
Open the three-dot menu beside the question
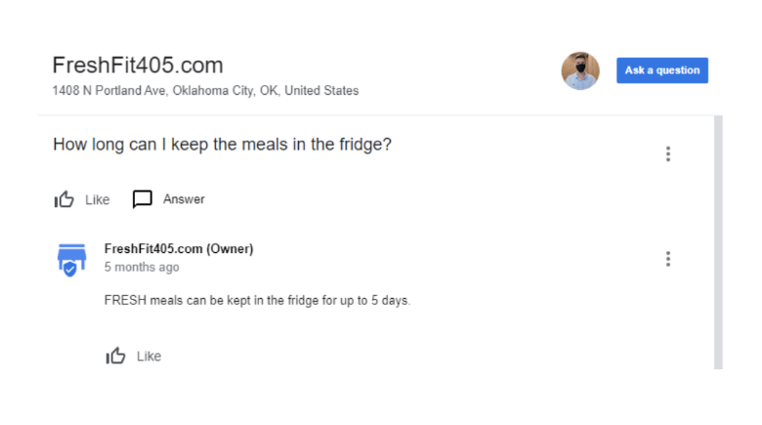(668, 153)
